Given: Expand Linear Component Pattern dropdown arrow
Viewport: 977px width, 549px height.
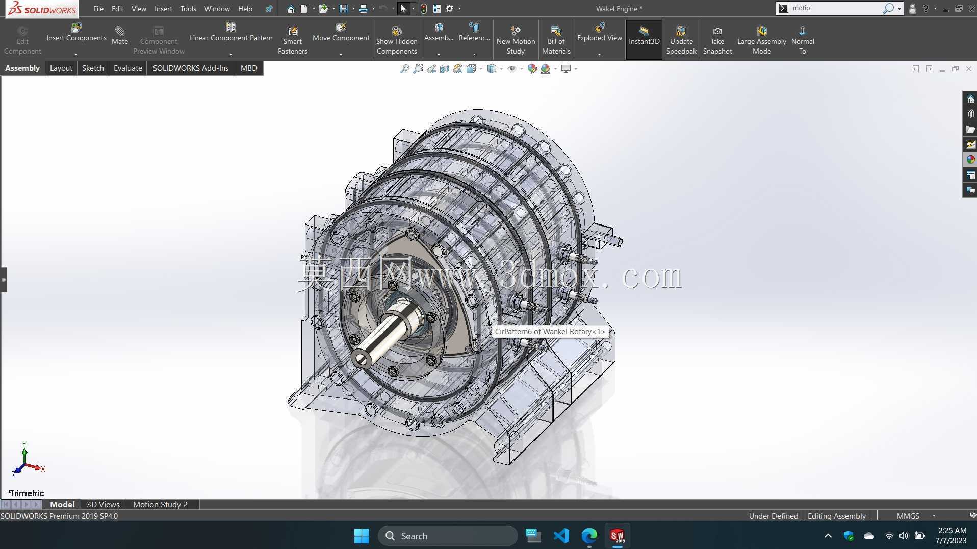Looking at the screenshot, I should tap(231, 54).
